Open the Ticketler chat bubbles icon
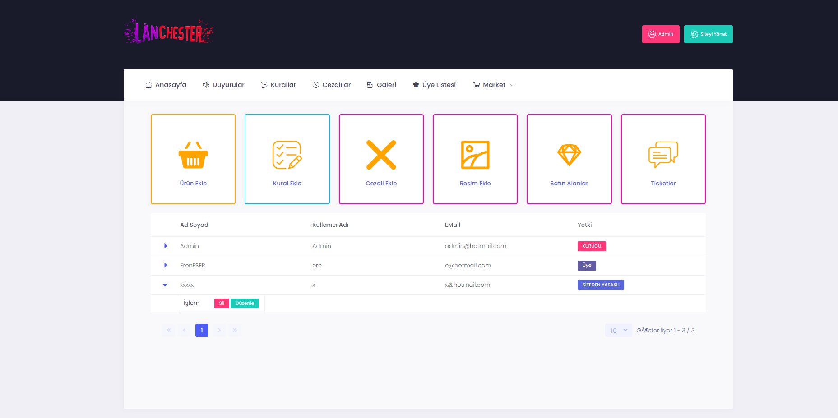 (663, 155)
